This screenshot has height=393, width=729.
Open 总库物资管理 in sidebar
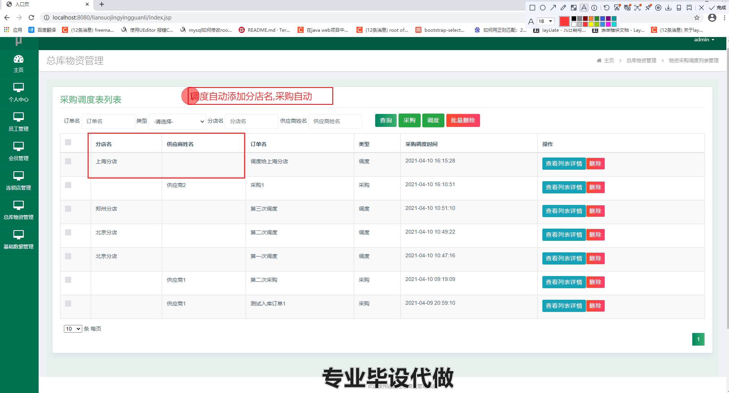point(19,211)
